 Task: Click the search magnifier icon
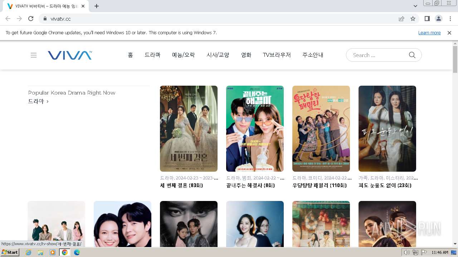[x=412, y=55]
